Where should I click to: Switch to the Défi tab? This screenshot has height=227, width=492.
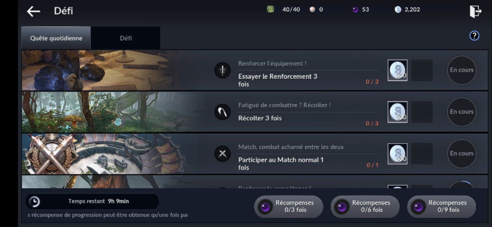click(126, 38)
